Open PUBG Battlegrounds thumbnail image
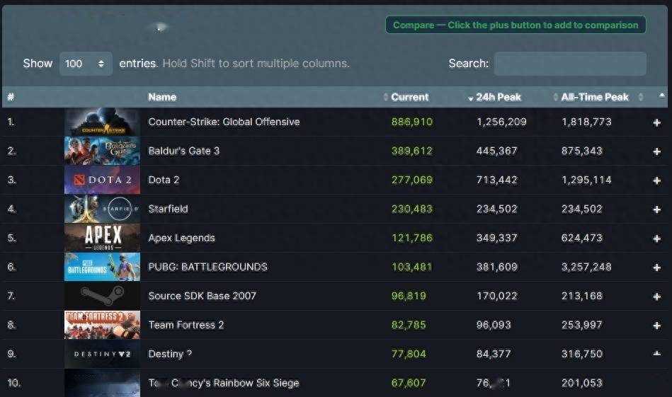The height and width of the screenshot is (397, 672). pos(102,267)
